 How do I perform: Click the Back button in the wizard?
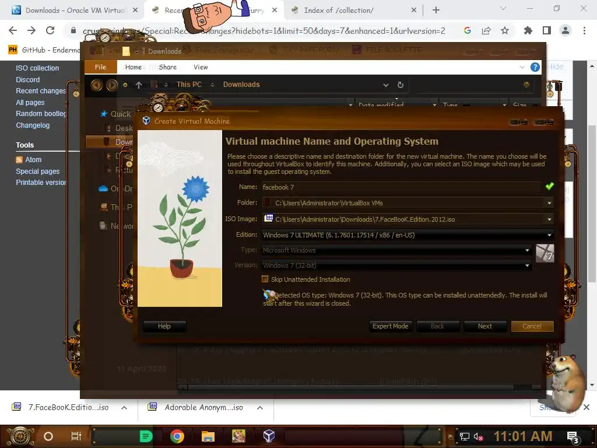coord(437,326)
